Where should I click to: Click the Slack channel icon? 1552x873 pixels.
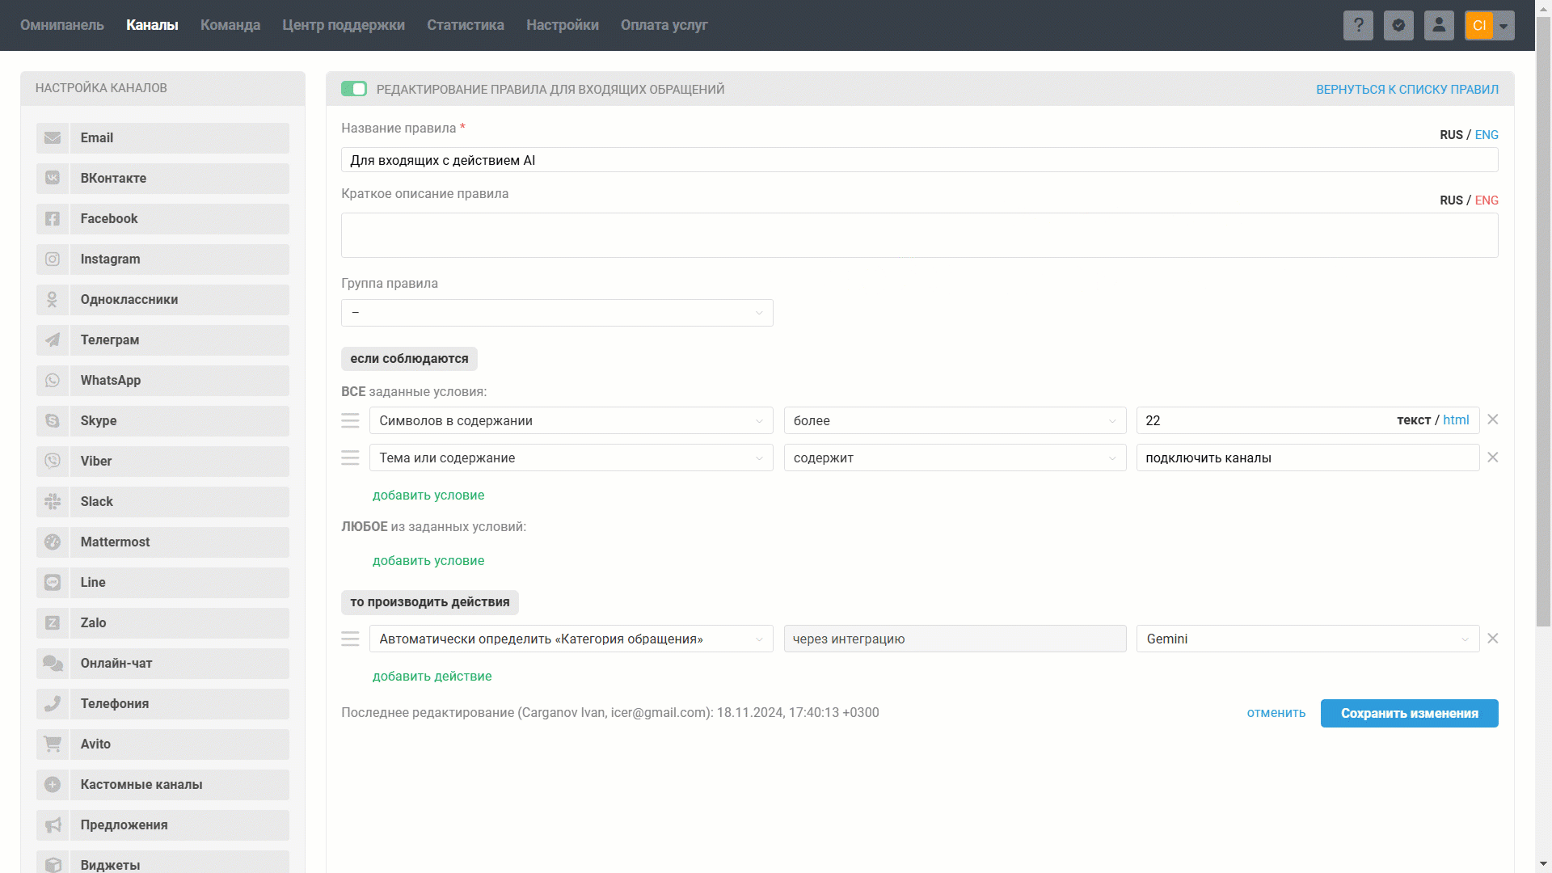point(53,502)
